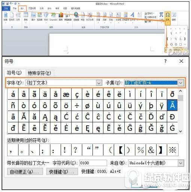This screenshot has width=191, height=192.
Task: Select the ÷ symbol in the grid
Action: tap(77, 106)
